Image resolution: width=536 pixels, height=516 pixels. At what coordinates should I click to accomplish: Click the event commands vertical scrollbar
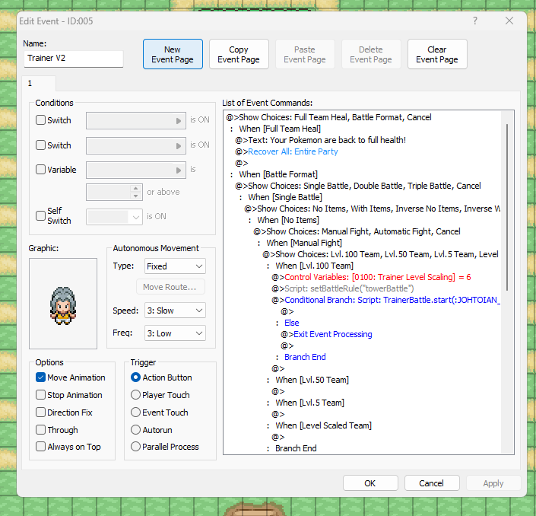507,228
